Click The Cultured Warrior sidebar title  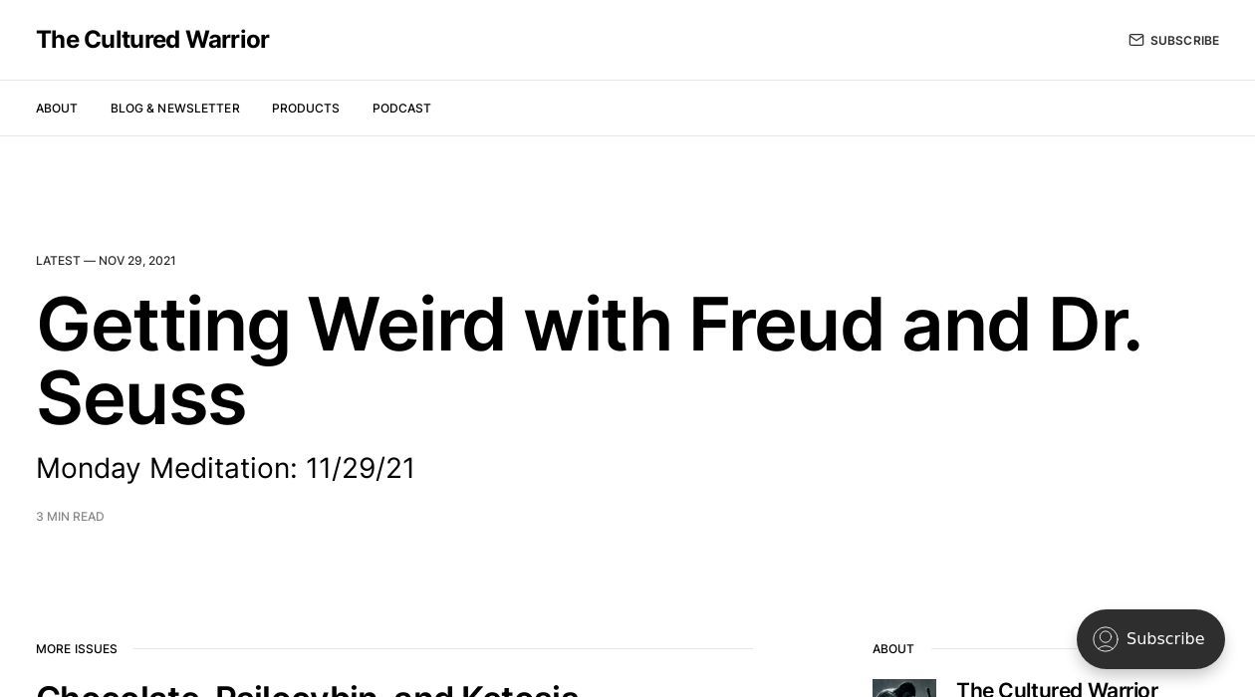[1056, 689]
